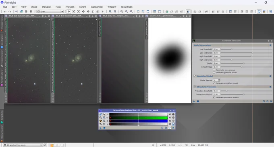This screenshot has width=274, height=147.
Task: Uncheck Generate protection masks
Action: [x=214, y=97]
